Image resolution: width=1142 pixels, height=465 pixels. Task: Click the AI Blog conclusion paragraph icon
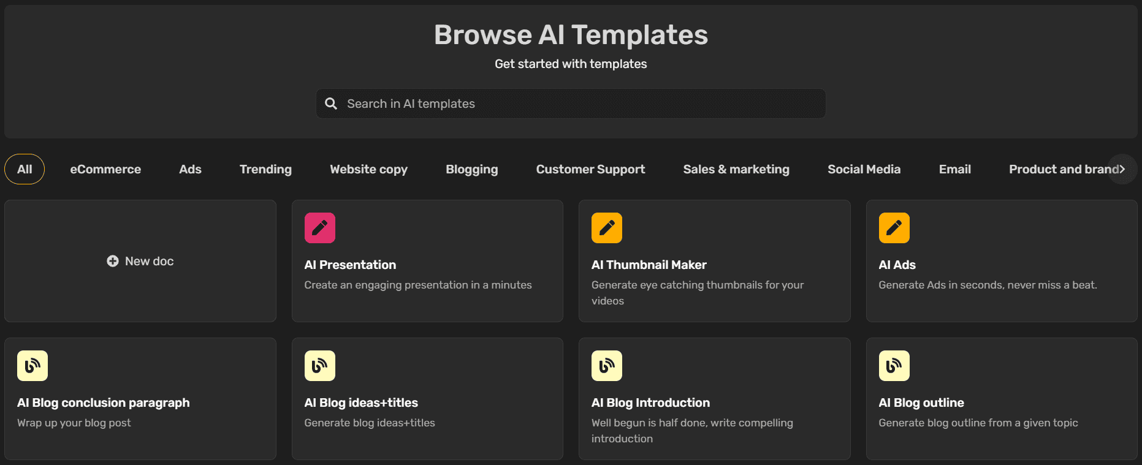click(32, 366)
